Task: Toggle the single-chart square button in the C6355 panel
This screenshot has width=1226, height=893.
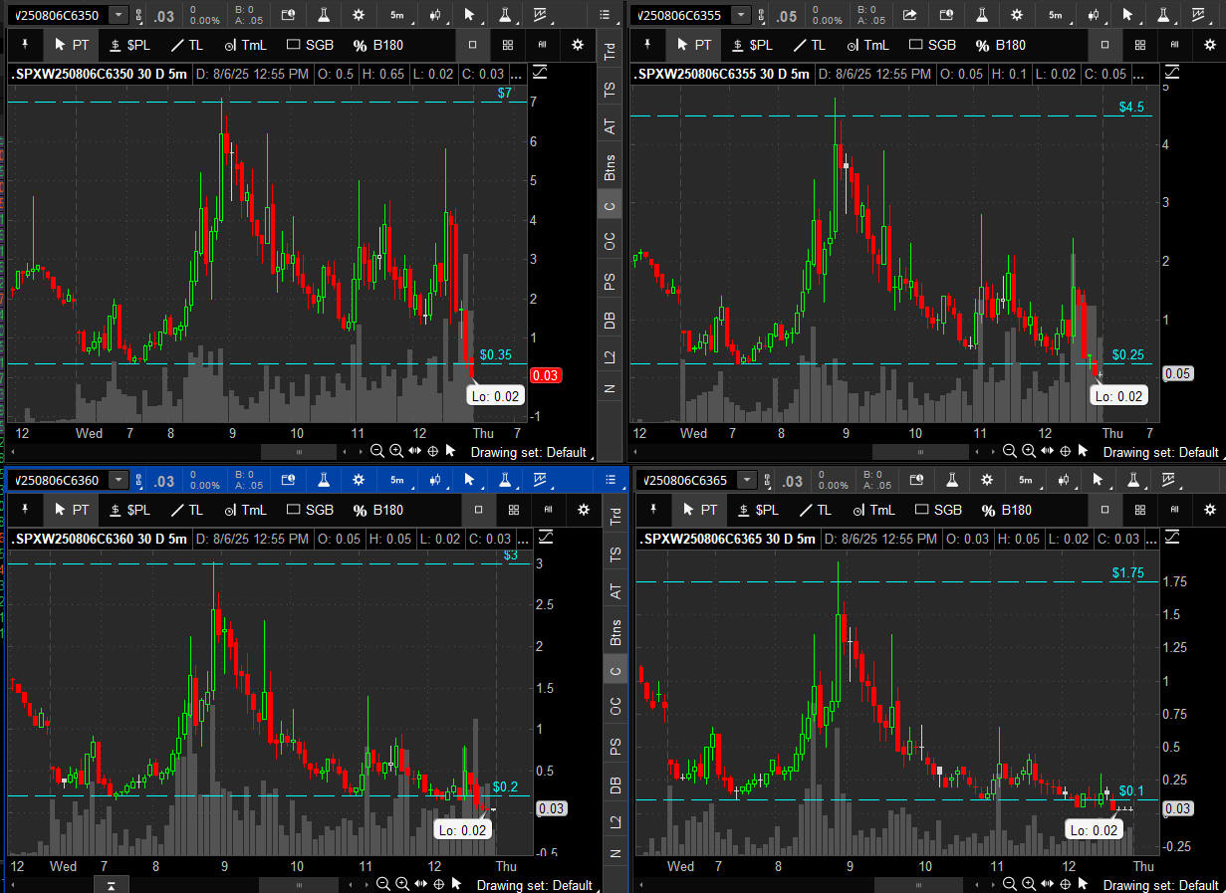Action: point(1104,45)
